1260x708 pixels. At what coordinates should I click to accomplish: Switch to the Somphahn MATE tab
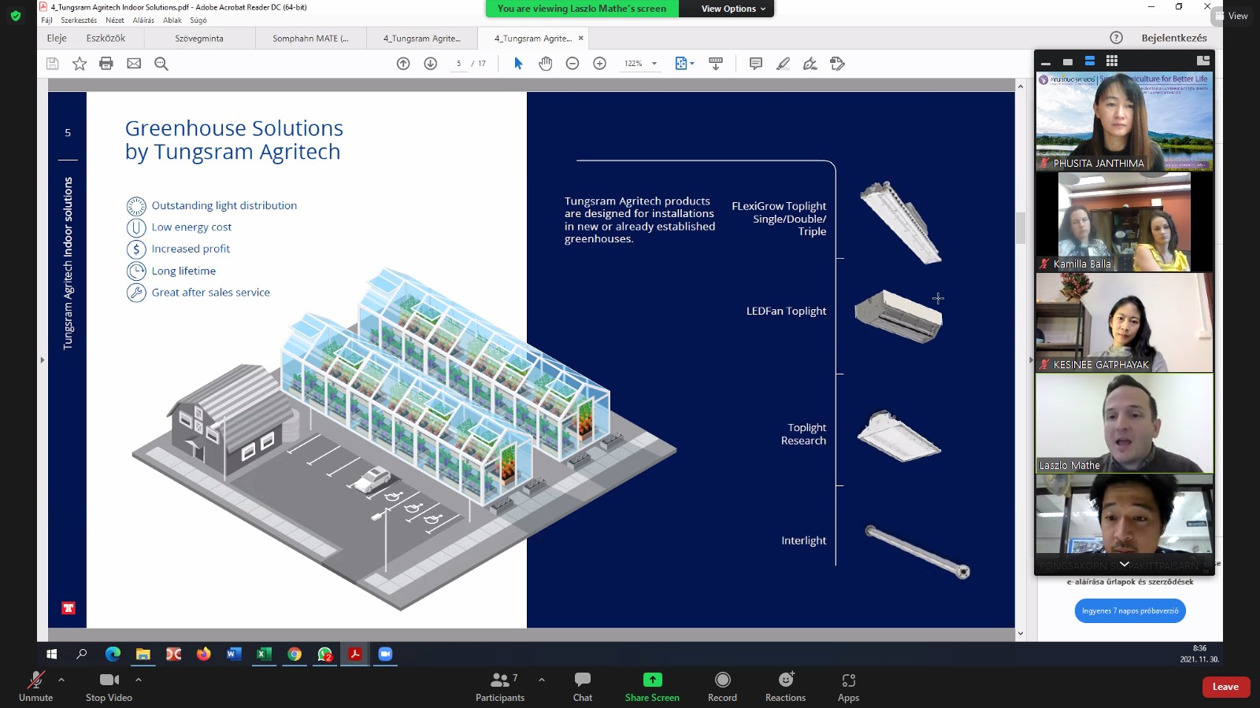click(x=310, y=39)
